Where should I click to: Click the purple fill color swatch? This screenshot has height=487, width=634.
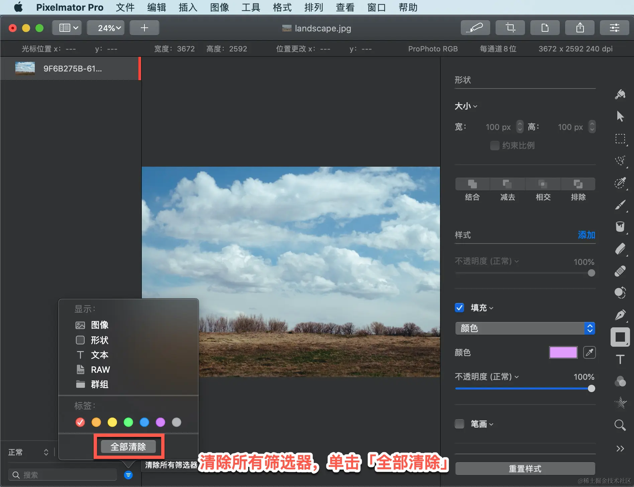(x=563, y=352)
